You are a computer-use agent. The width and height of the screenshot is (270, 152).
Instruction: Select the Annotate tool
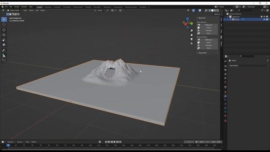[x=4, y=50]
